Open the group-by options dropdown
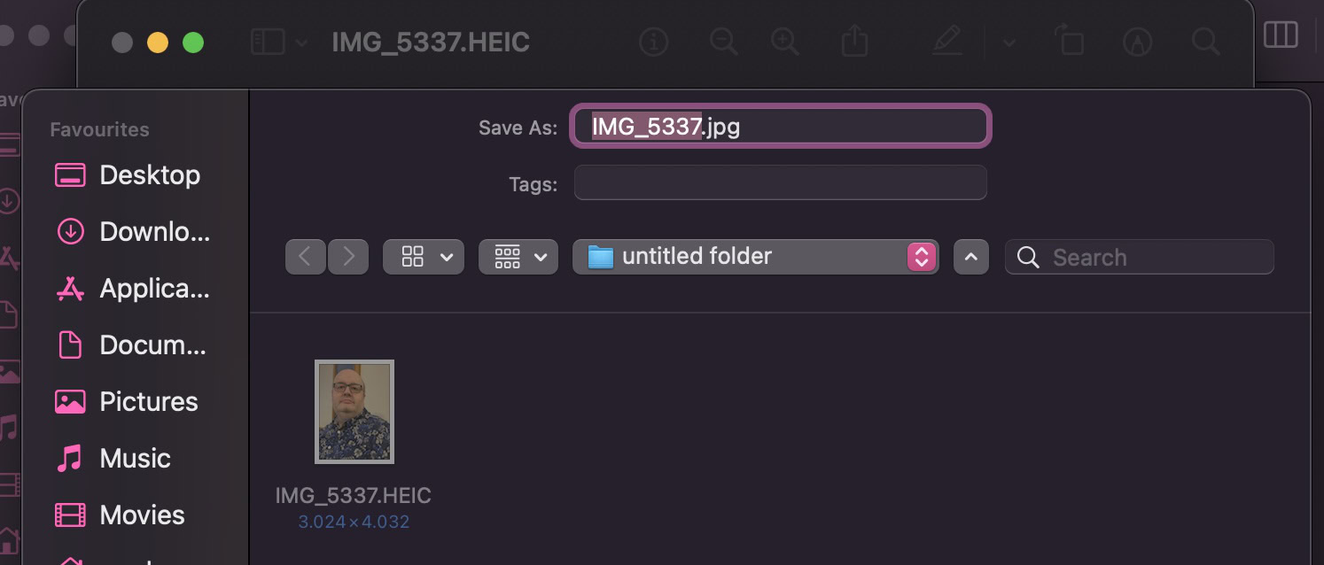 (x=518, y=257)
